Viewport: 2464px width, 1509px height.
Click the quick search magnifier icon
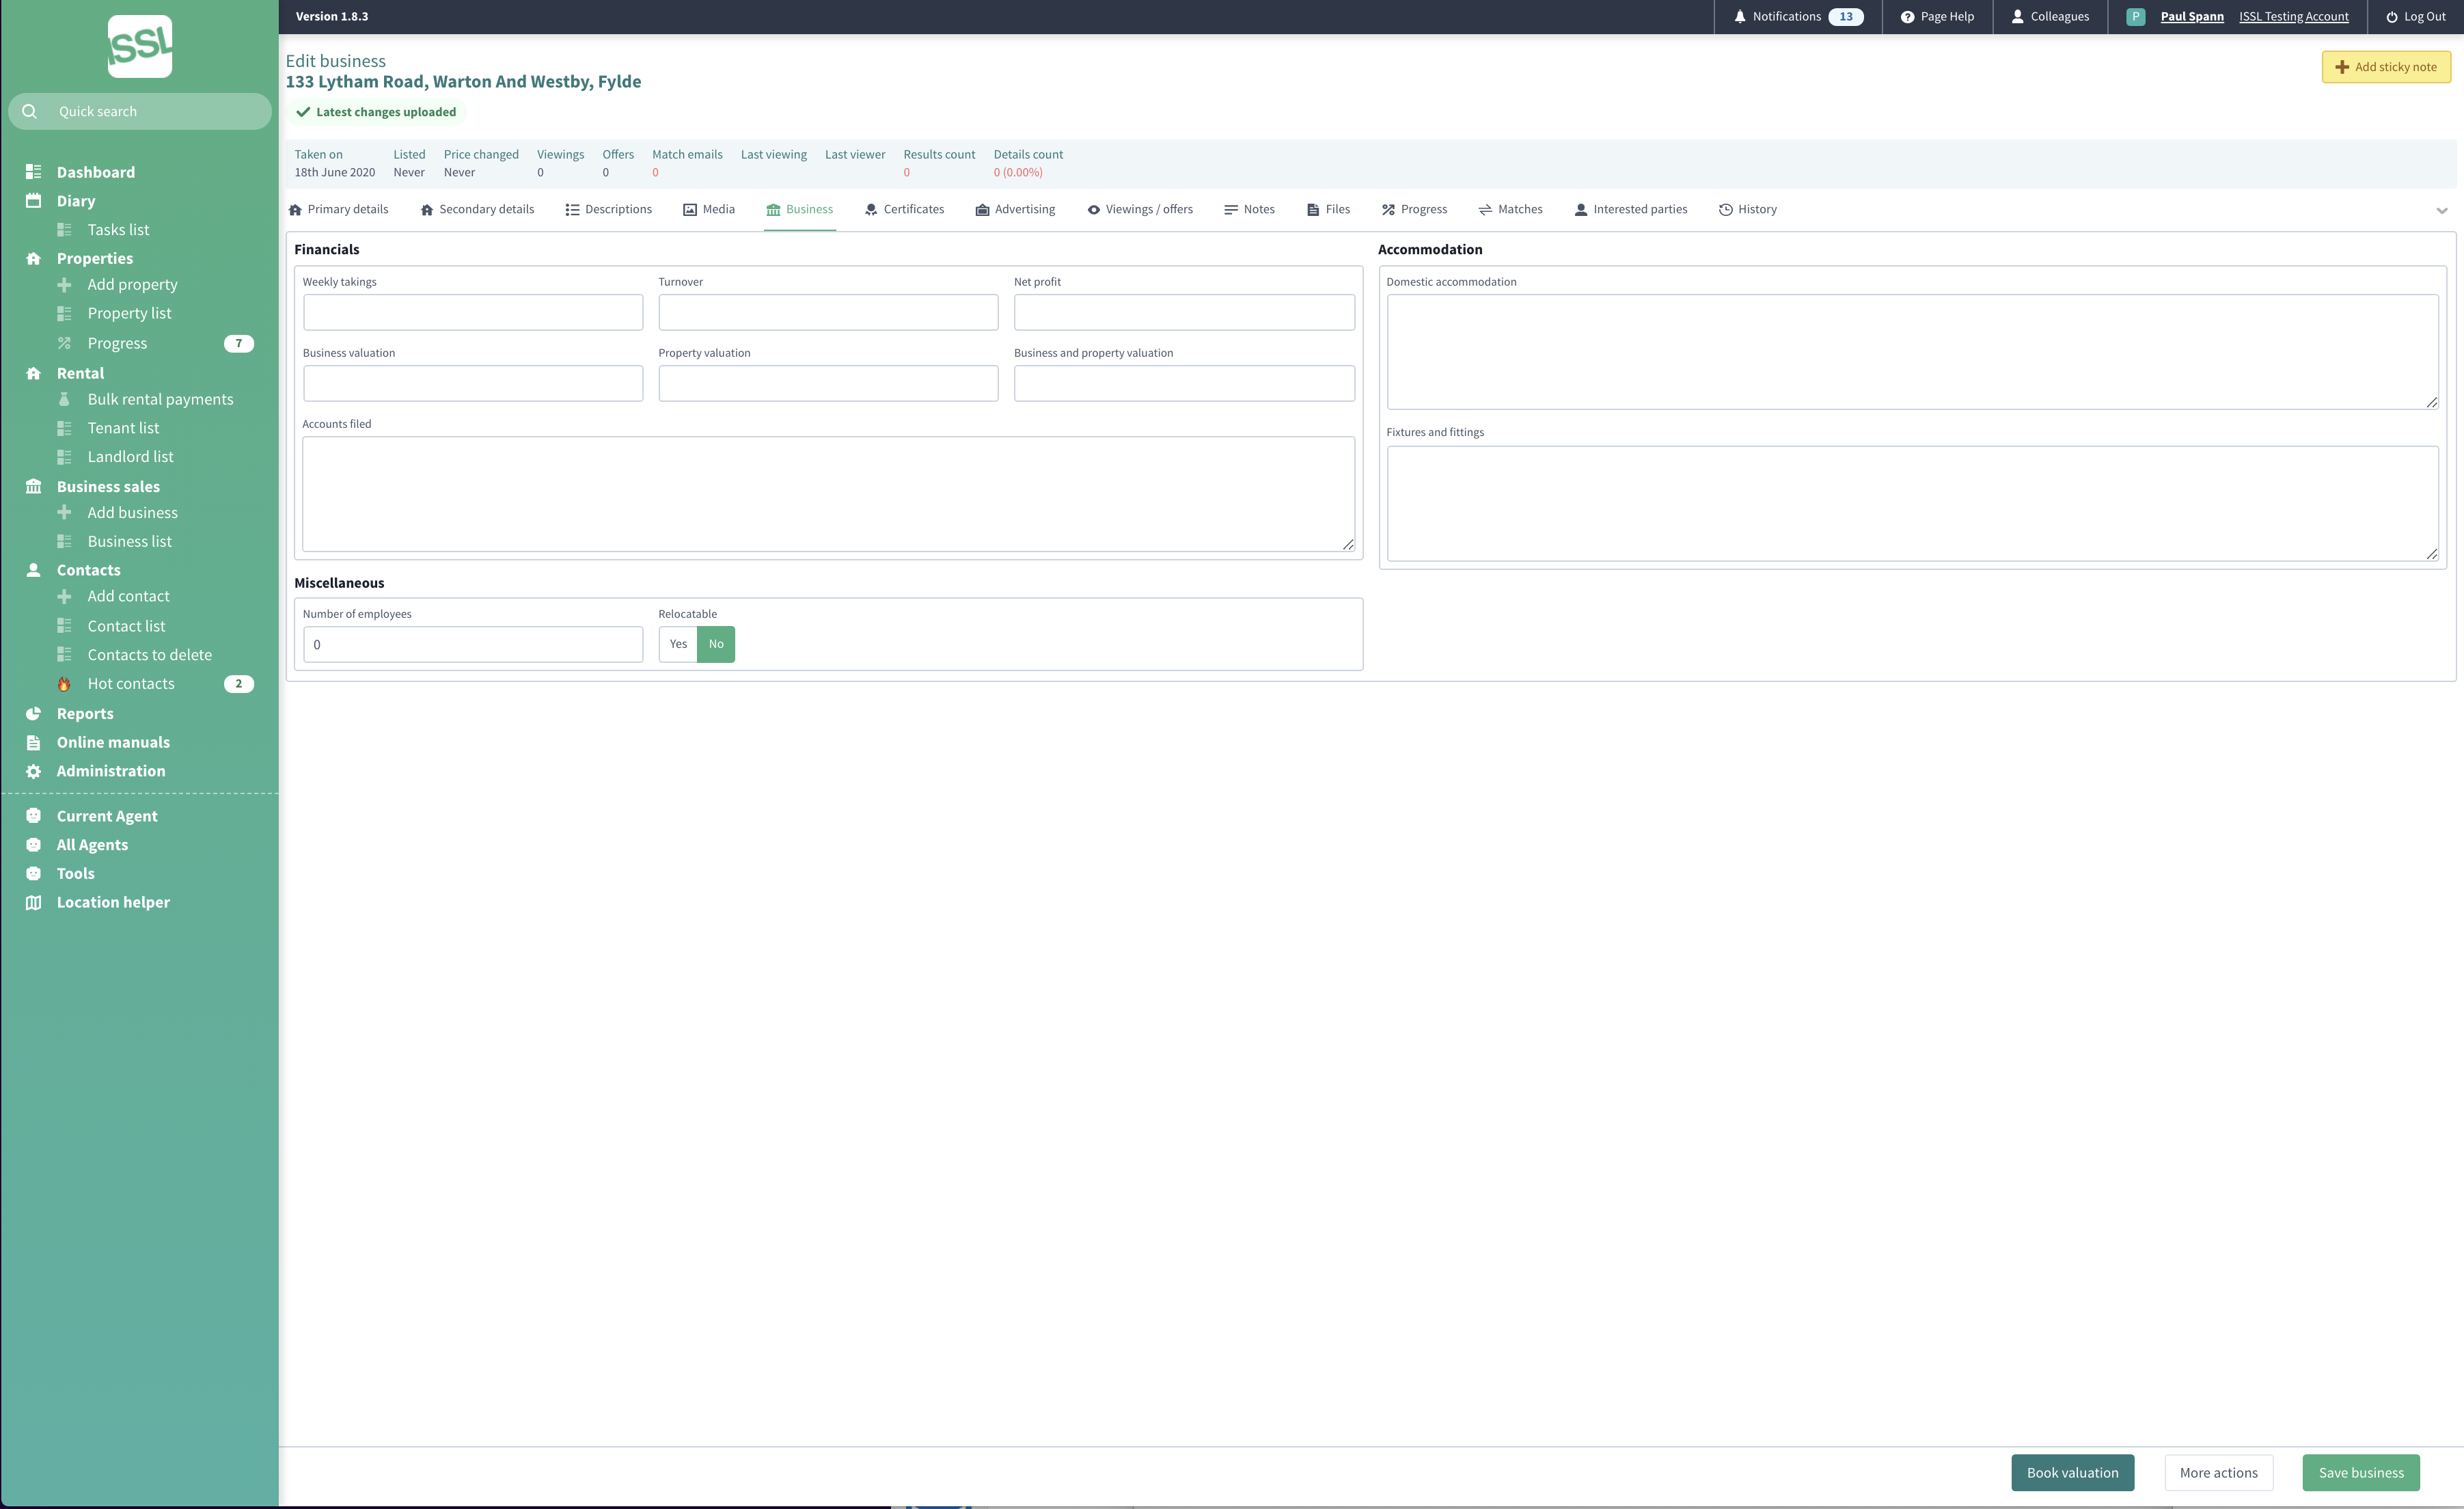coord(30,111)
